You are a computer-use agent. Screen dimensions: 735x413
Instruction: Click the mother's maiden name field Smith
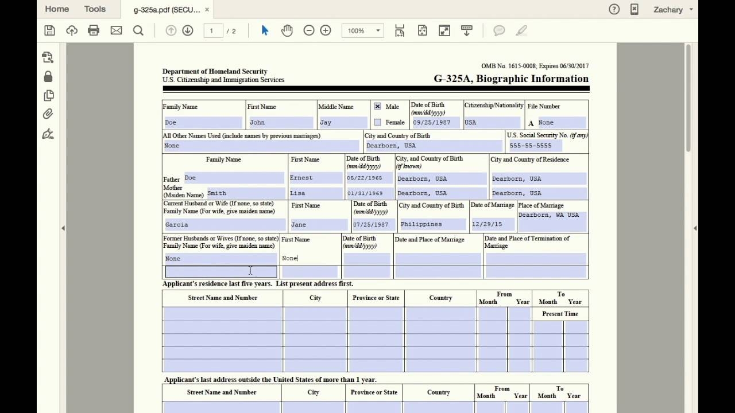click(245, 193)
